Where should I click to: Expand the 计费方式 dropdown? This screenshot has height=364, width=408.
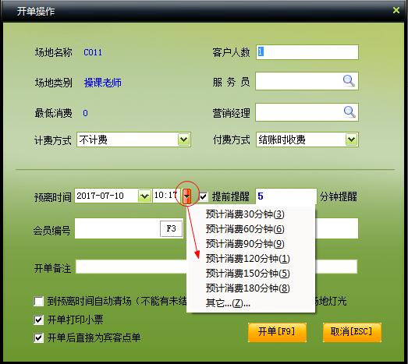pos(183,140)
